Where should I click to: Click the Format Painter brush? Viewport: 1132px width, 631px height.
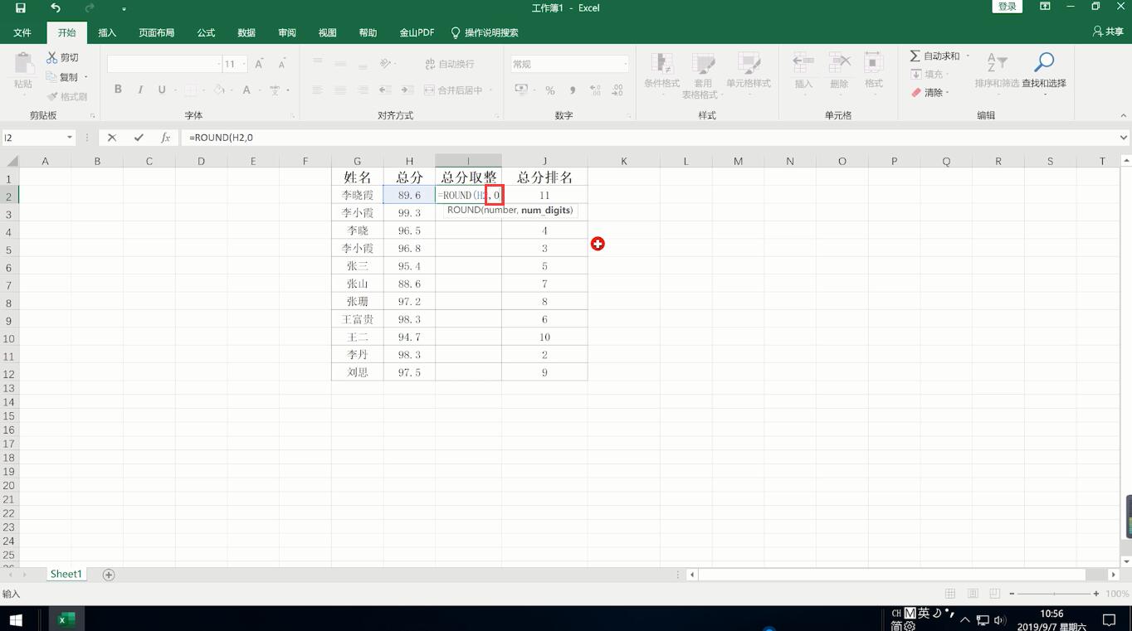(52, 96)
